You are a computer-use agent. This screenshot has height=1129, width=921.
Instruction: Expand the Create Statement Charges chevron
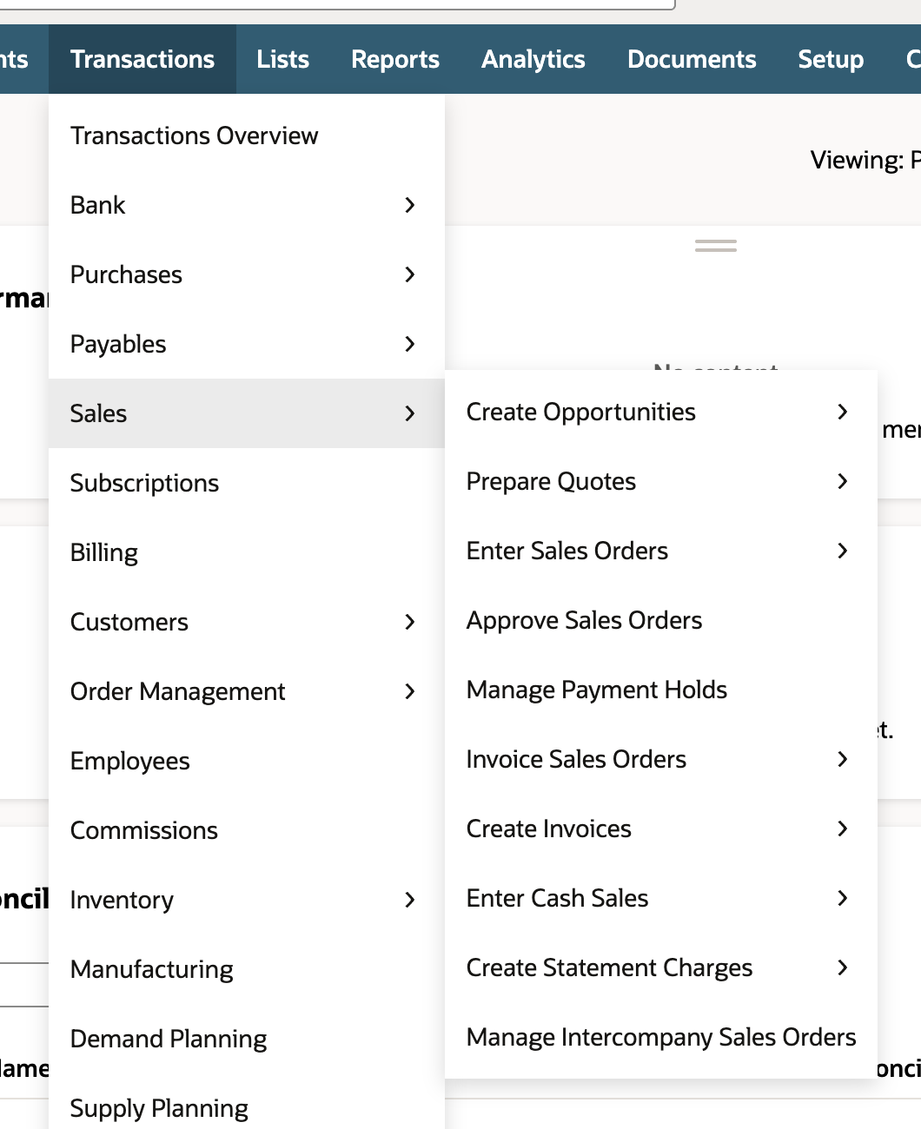[x=842, y=967]
